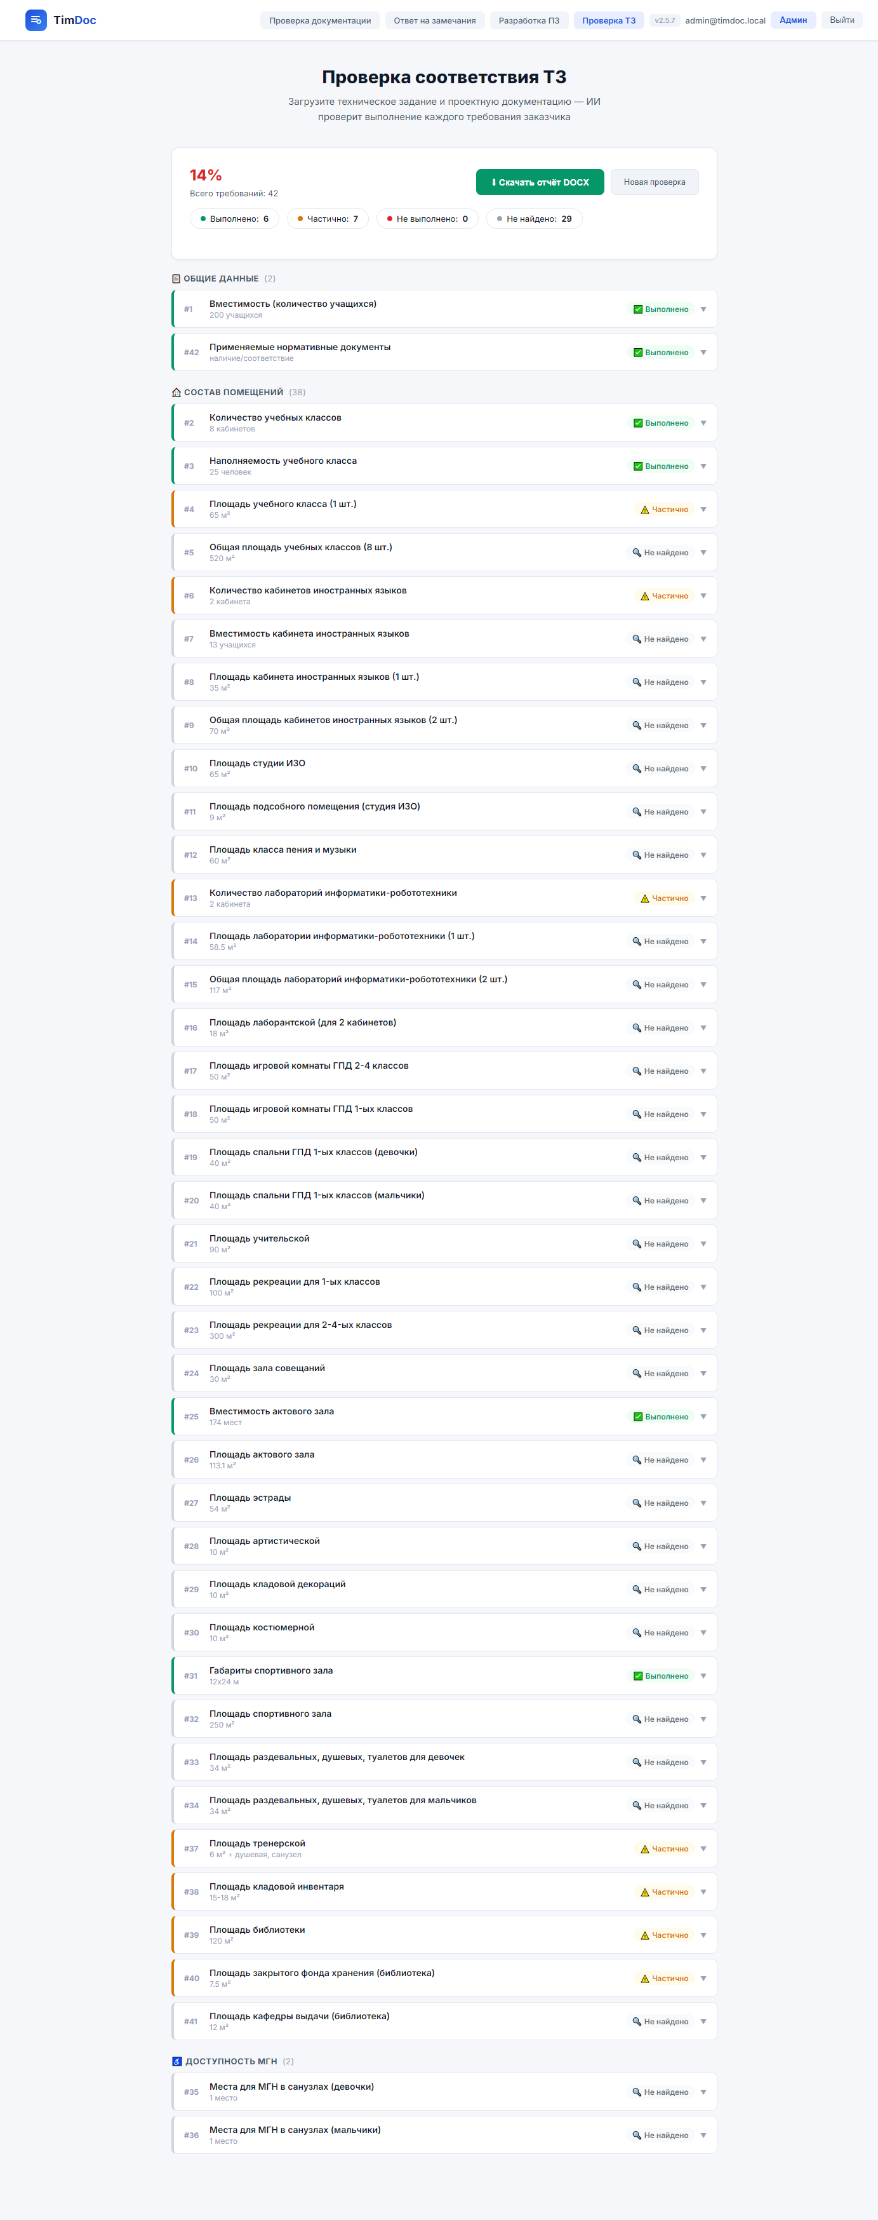
Task: Click the TimDoc logo icon
Action: [34, 20]
